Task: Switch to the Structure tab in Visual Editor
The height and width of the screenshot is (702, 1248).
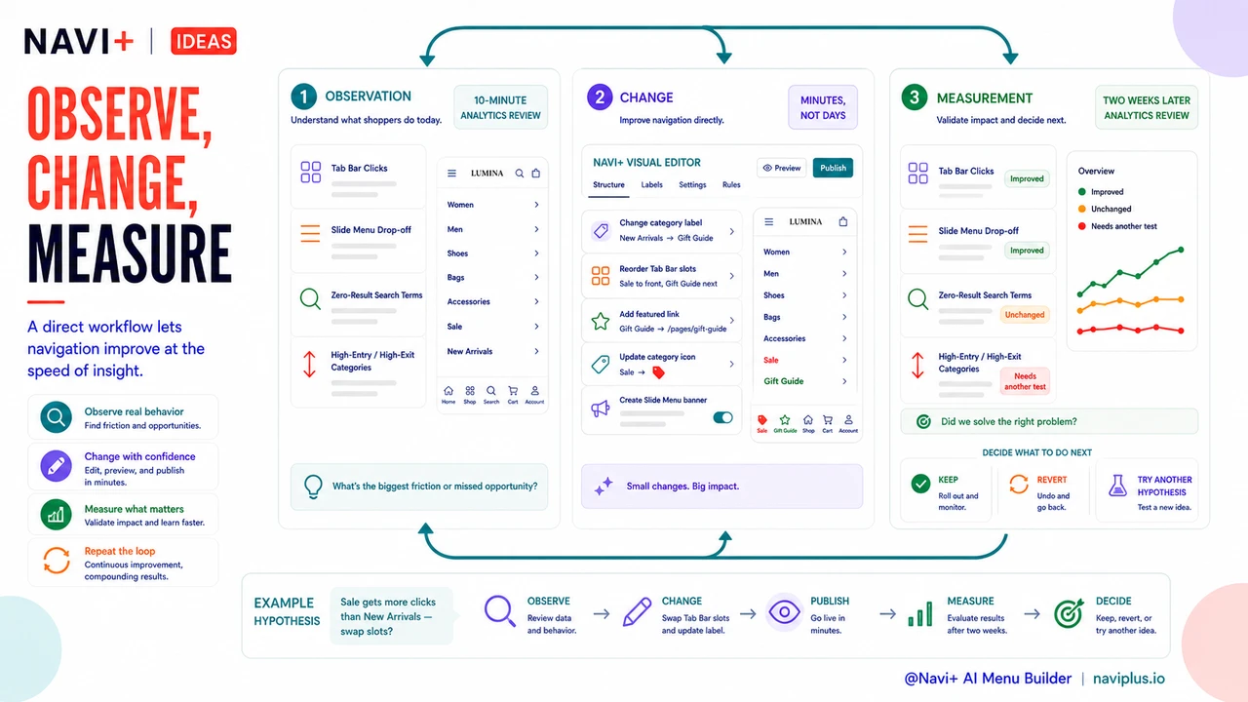Action: [x=608, y=184]
